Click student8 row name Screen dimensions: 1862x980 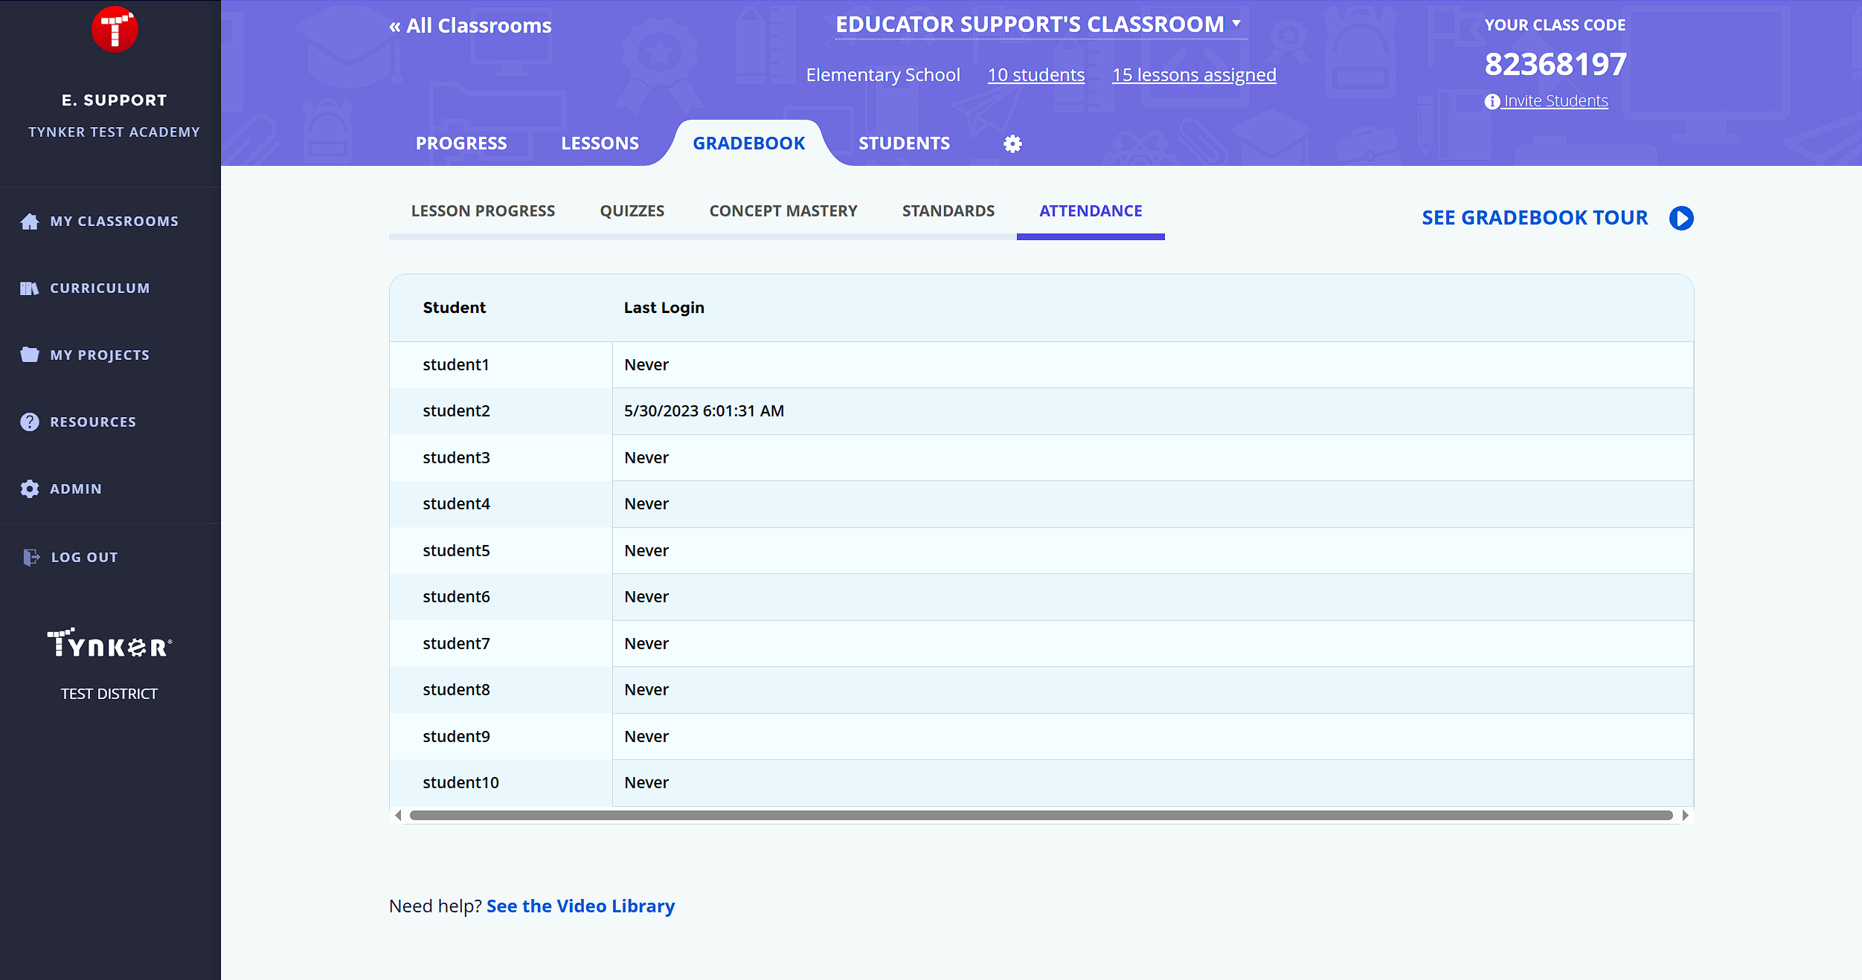pyautogui.click(x=456, y=690)
